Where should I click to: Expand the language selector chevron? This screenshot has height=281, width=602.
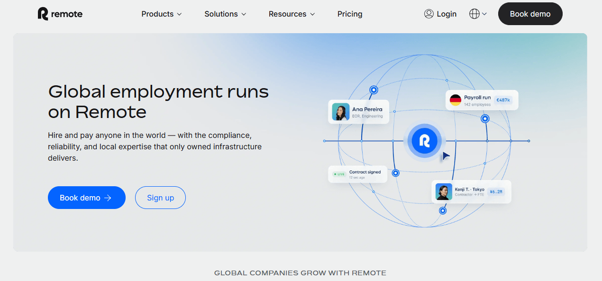coord(484,14)
